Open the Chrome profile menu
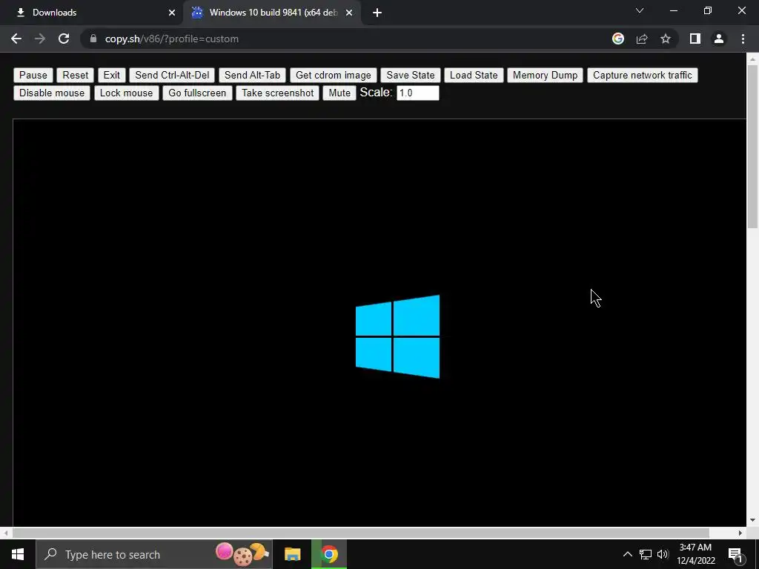The image size is (759, 569). 719,39
